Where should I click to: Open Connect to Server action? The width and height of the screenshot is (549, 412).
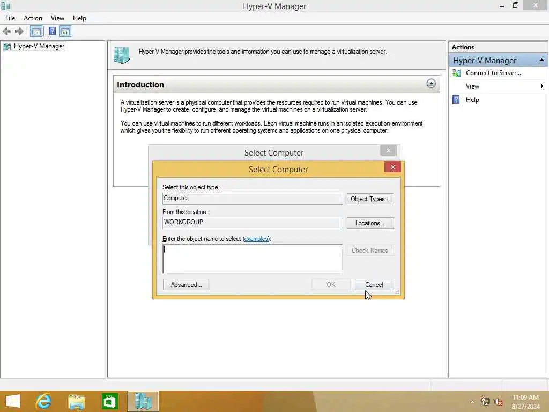click(493, 73)
